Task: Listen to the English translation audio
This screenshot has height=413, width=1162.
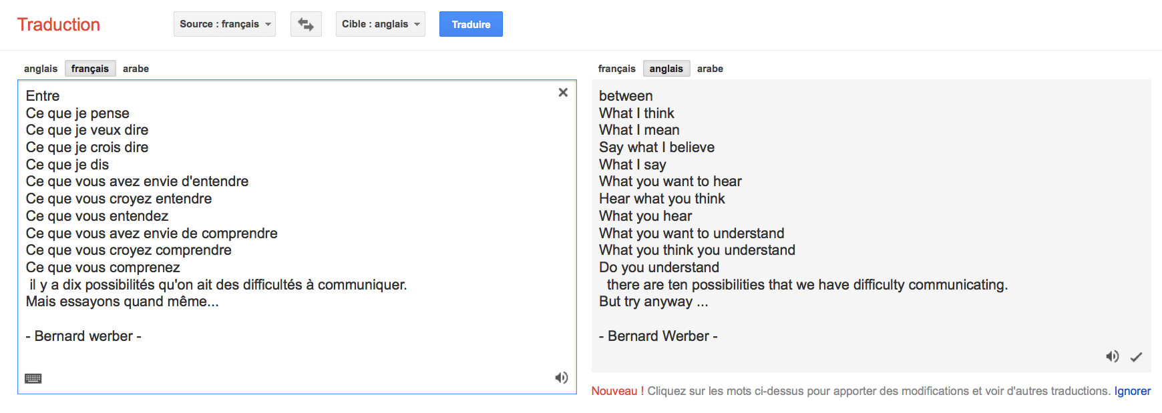Action: (1112, 356)
